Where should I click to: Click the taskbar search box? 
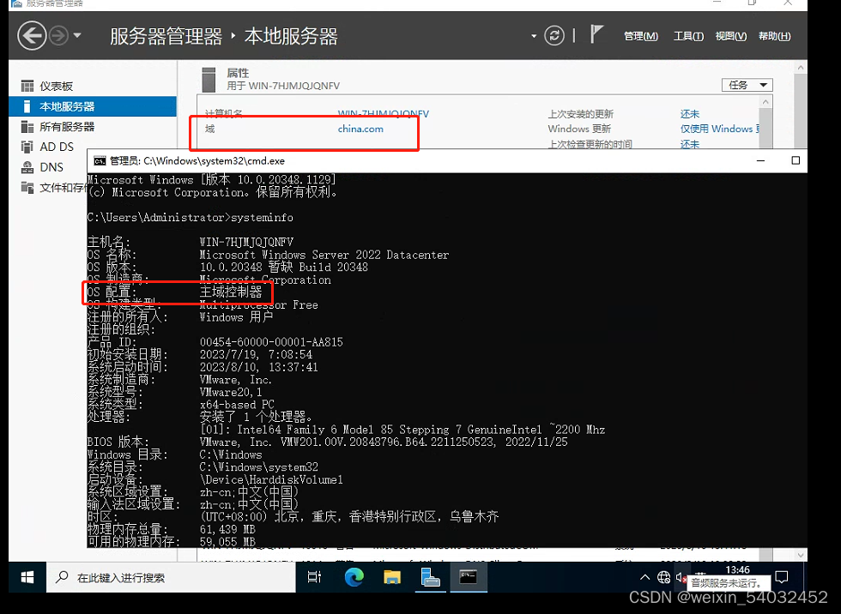point(171,577)
